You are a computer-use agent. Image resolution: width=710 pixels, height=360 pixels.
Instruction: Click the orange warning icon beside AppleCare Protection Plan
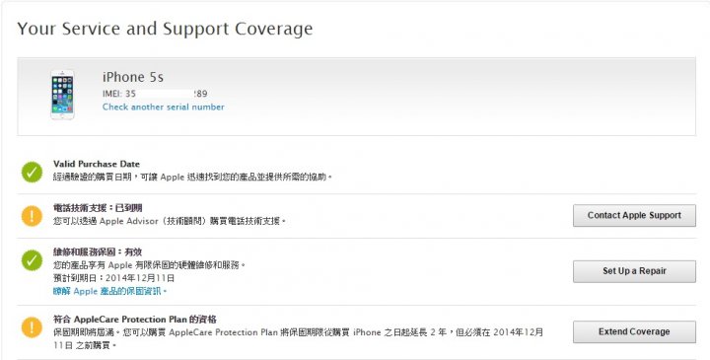[x=32, y=326]
